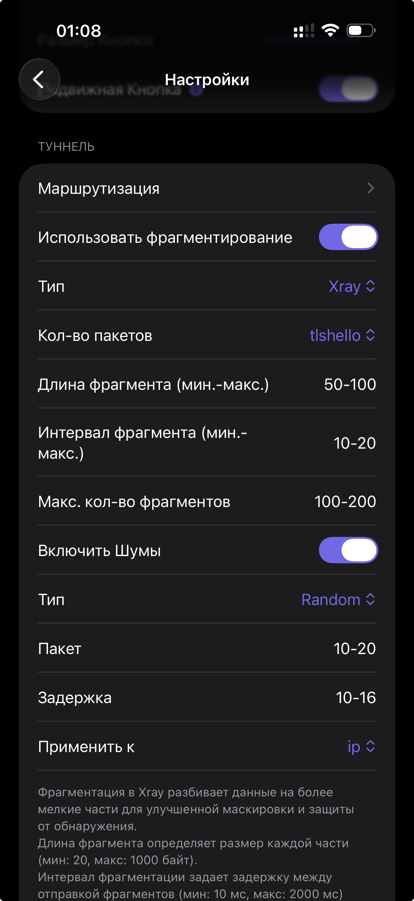Tap up-down arrows beside Random
The image size is (414, 901).
pyautogui.click(x=370, y=599)
